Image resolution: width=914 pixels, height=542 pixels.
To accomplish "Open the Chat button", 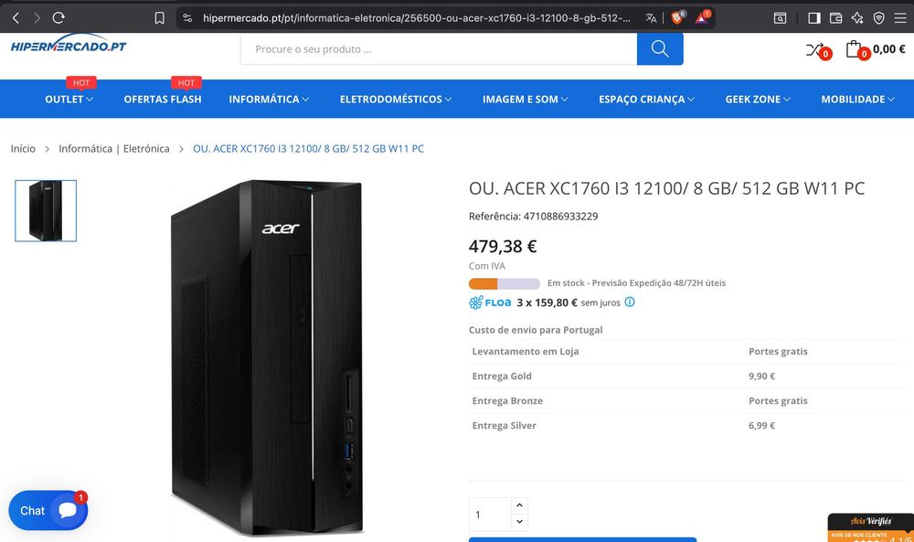I will pyautogui.click(x=48, y=511).
